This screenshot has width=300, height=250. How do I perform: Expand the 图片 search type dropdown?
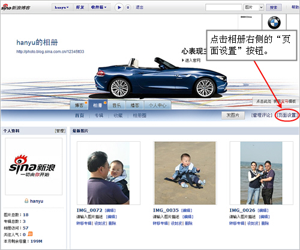(254, 7)
